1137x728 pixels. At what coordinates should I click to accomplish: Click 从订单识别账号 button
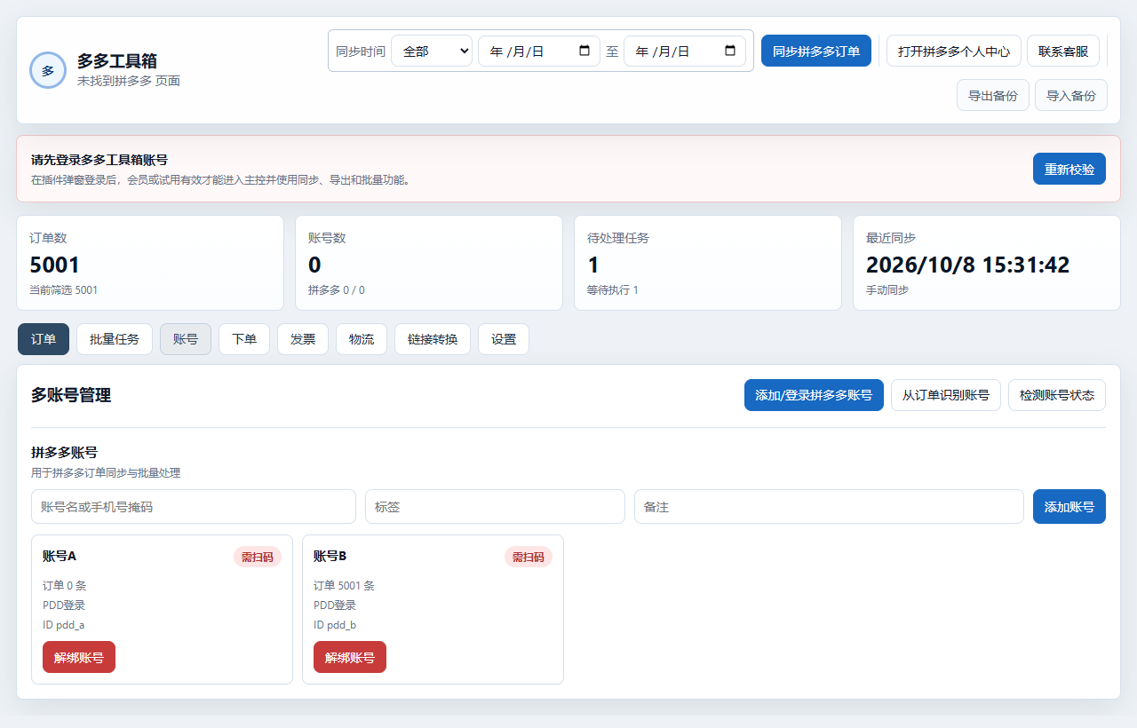coord(946,395)
